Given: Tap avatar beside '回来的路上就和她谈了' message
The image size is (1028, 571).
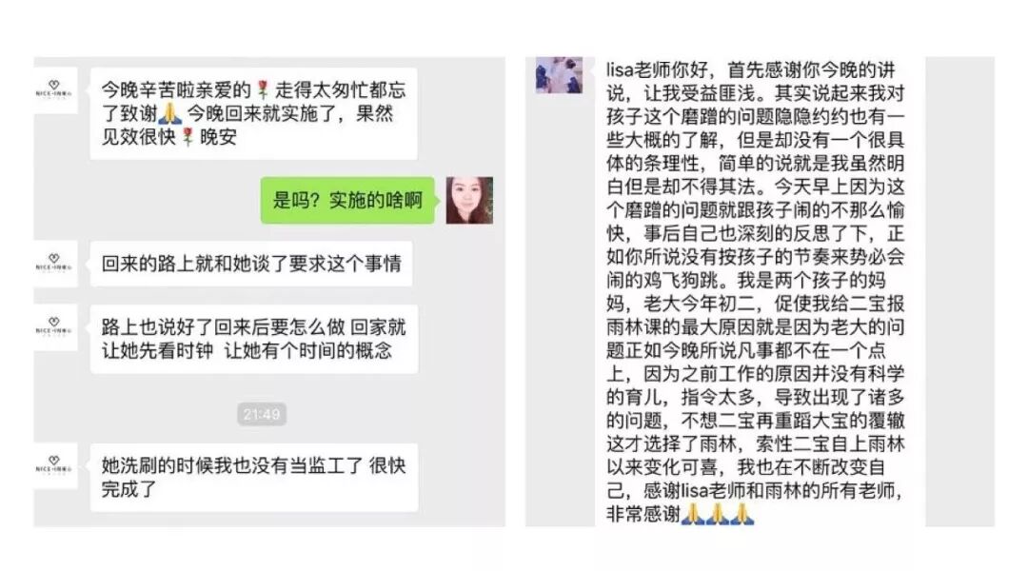Looking at the screenshot, I should click(x=55, y=264).
